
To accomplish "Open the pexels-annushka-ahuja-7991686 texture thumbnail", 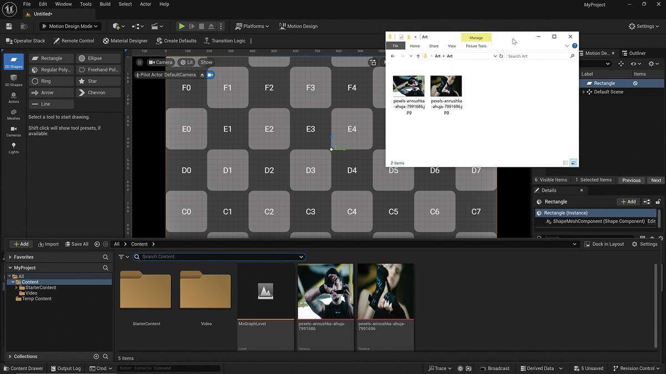I will coord(325,290).
